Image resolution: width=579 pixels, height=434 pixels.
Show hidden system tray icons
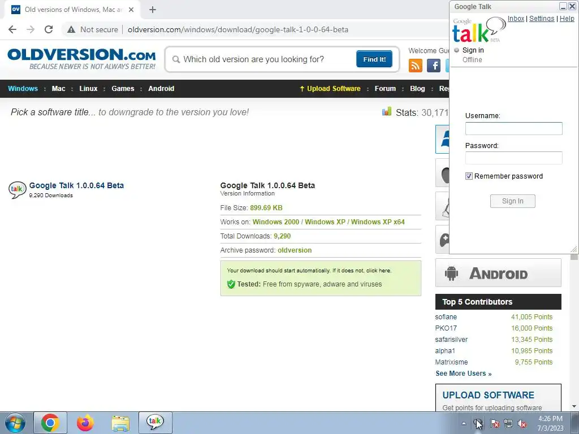coord(464,424)
